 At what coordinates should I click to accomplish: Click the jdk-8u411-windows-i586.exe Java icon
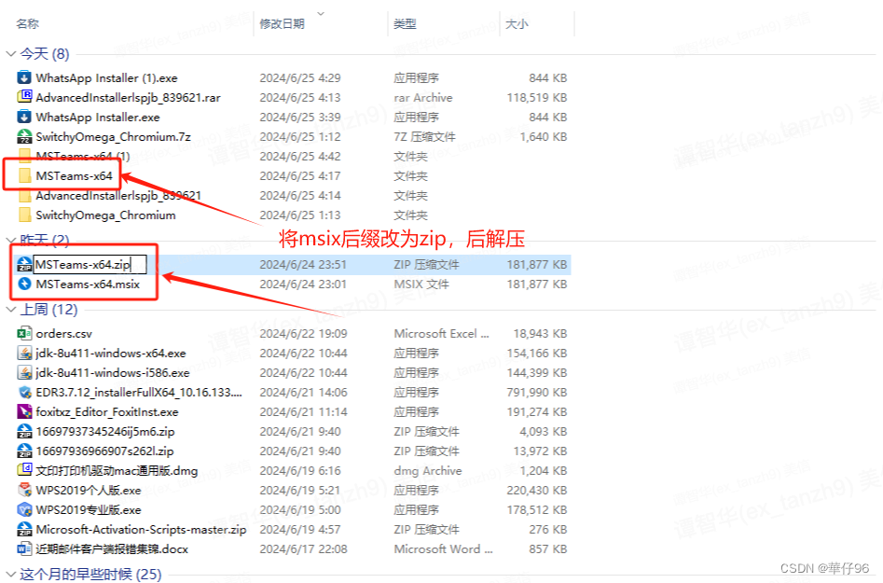click(24, 373)
